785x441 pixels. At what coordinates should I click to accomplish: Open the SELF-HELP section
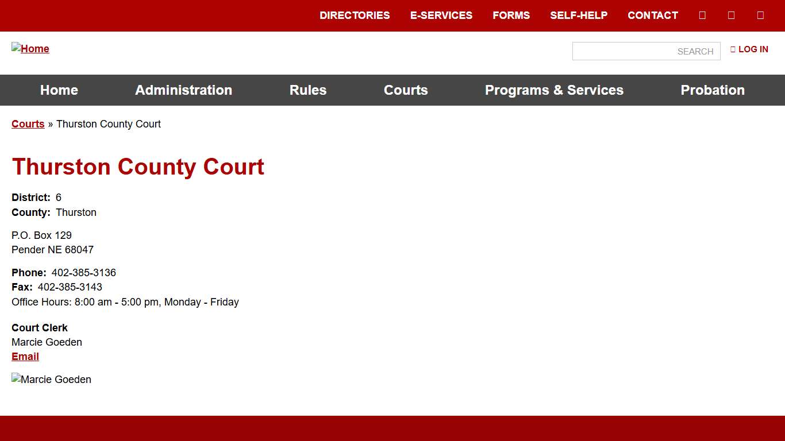579,16
